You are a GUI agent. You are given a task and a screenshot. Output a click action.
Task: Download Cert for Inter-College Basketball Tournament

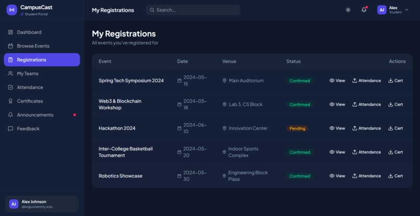[x=396, y=152]
